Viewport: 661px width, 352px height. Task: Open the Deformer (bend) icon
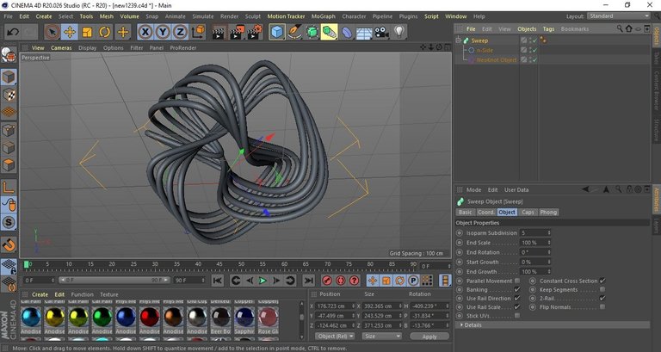pyautogui.click(x=347, y=32)
